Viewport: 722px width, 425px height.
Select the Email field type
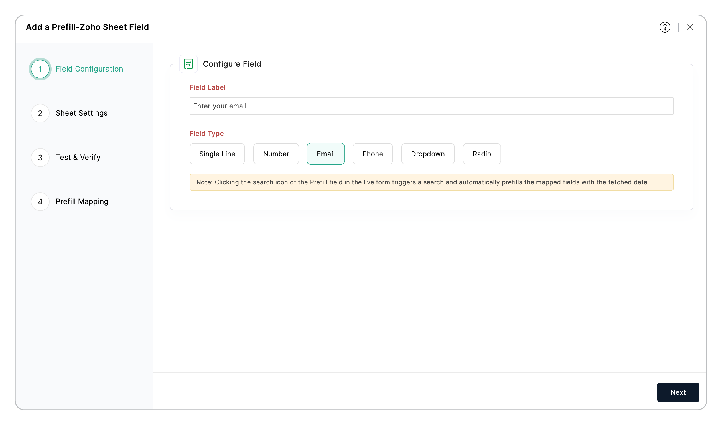point(326,154)
